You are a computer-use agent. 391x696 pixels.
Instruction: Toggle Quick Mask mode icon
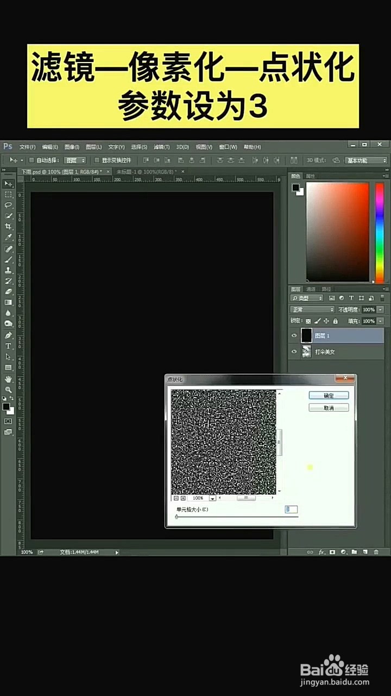8,421
